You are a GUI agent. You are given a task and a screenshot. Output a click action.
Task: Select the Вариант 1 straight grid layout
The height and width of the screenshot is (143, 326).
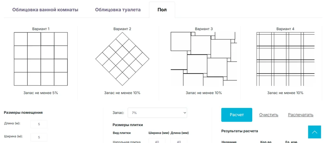pos(41,59)
